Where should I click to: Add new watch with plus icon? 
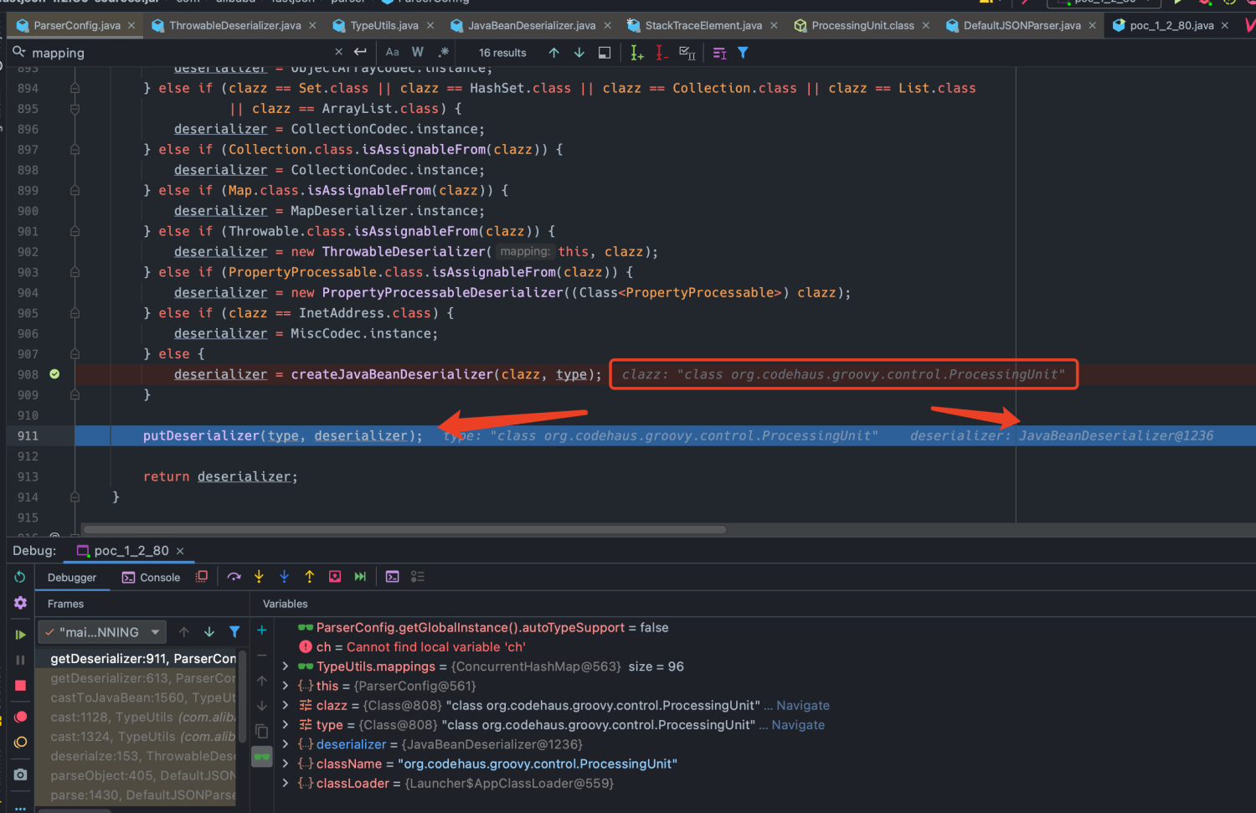click(262, 630)
